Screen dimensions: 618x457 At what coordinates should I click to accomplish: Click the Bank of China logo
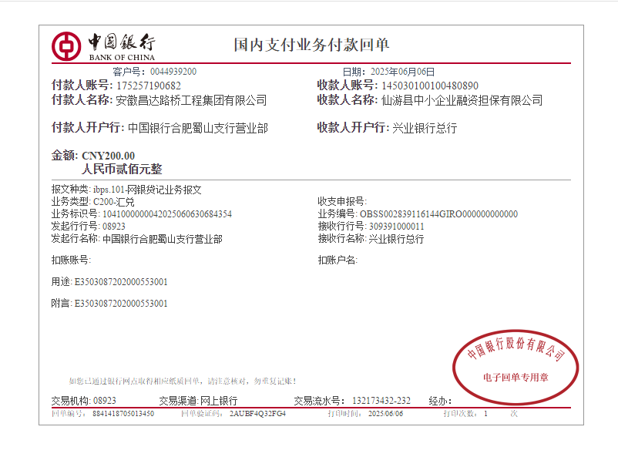click(103, 46)
